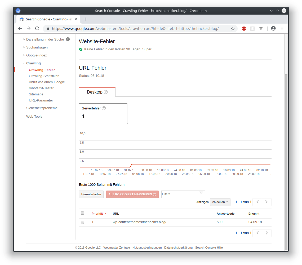Open the 25 Zeilen rows dropdown
The image size is (302, 265).
coord(220,202)
